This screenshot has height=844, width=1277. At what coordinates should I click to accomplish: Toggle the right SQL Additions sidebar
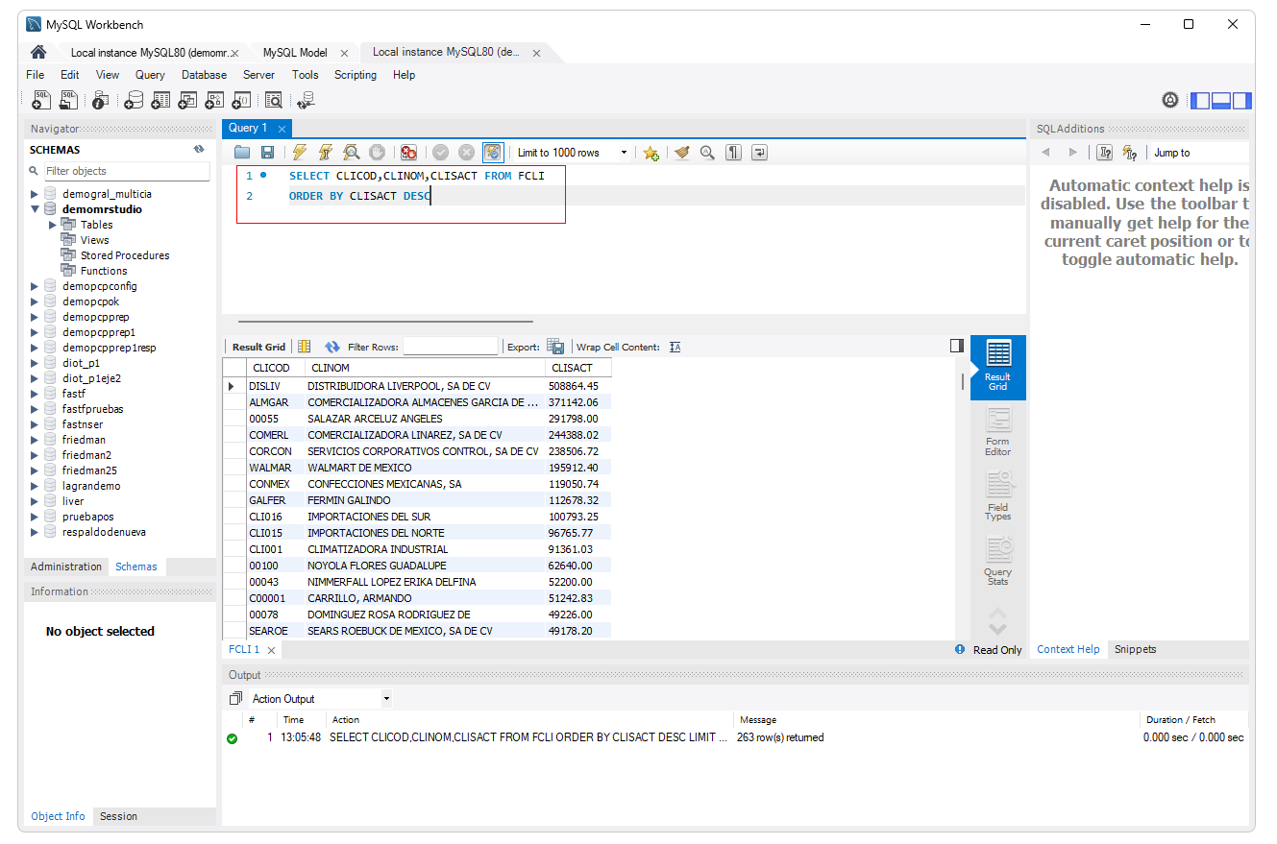(x=1242, y=100)
